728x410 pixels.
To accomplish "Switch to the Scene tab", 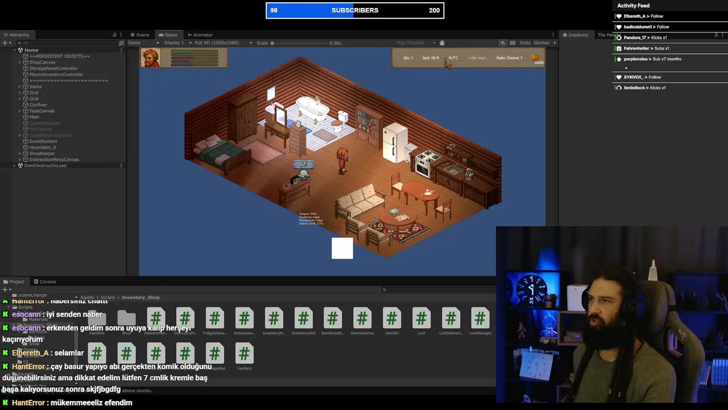I will point(139,35).
